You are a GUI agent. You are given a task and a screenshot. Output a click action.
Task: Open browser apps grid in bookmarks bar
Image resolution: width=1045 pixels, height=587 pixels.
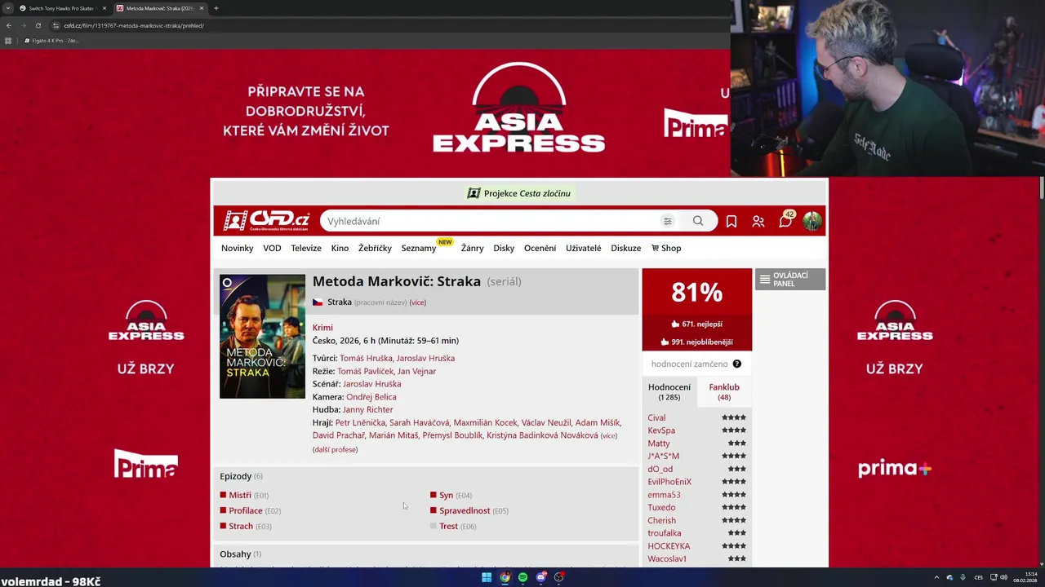(x=8, y=40)
